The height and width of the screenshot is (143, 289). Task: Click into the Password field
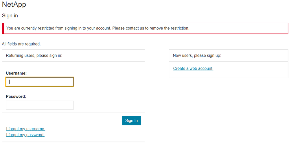[40, 105]
